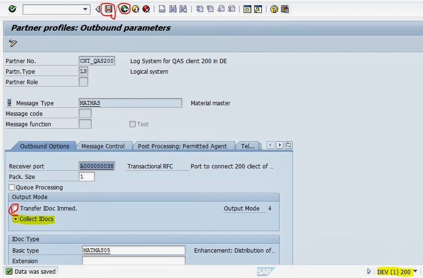This screenshot has width=423, height=278.
Task: Open Find with binoculars icon
Action: 173,9
